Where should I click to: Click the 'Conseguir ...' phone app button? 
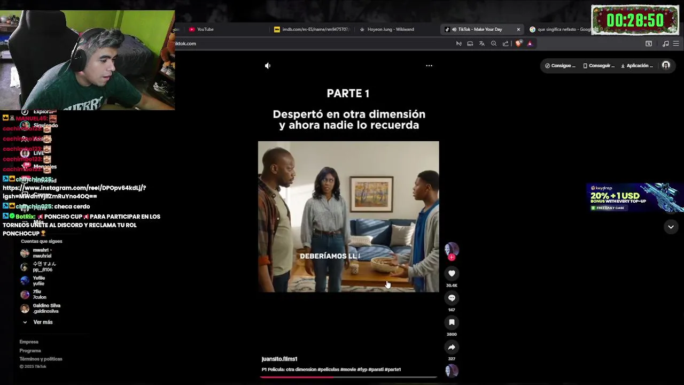click(x=598, y=66)
